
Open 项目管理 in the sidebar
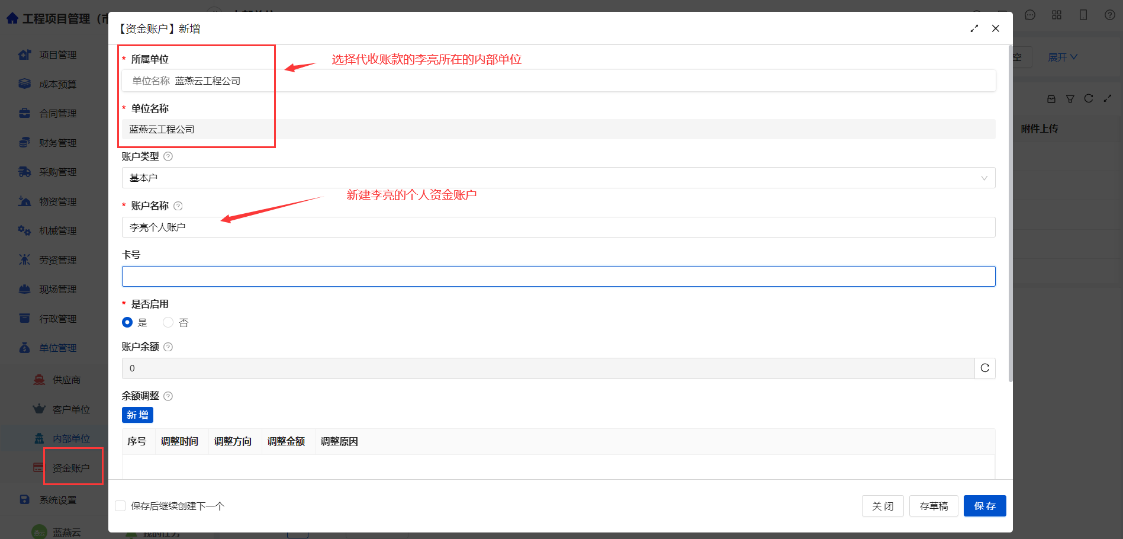[x=57, y=55]
